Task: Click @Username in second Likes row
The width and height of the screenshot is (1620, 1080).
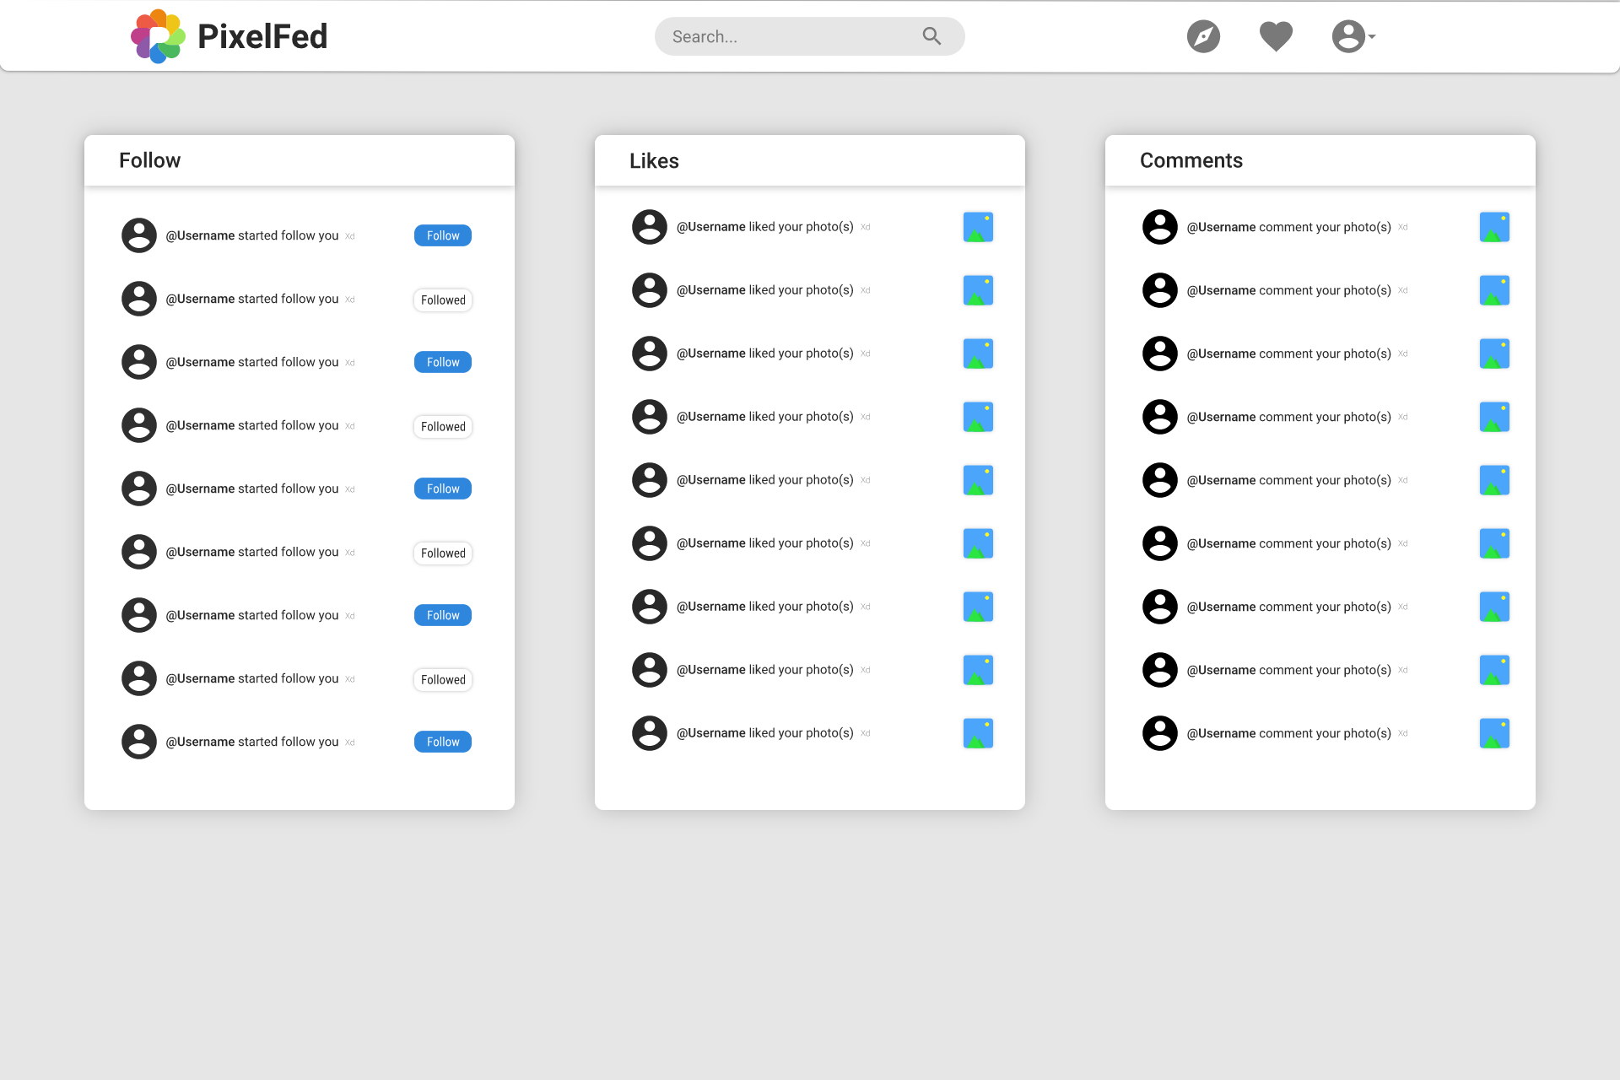Action: click(710, 290)
